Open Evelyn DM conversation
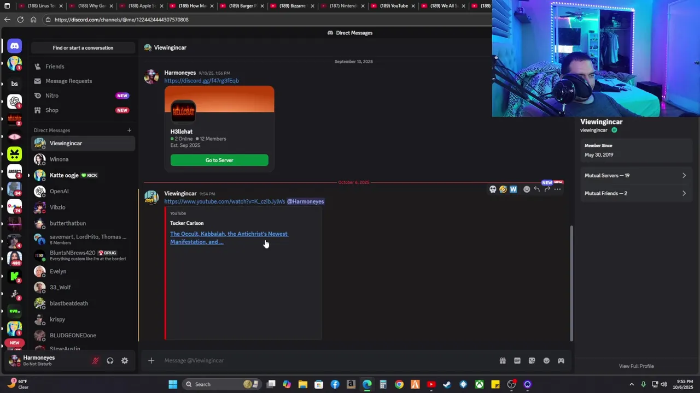Viewport: 700px width, 393px height. 83,271
